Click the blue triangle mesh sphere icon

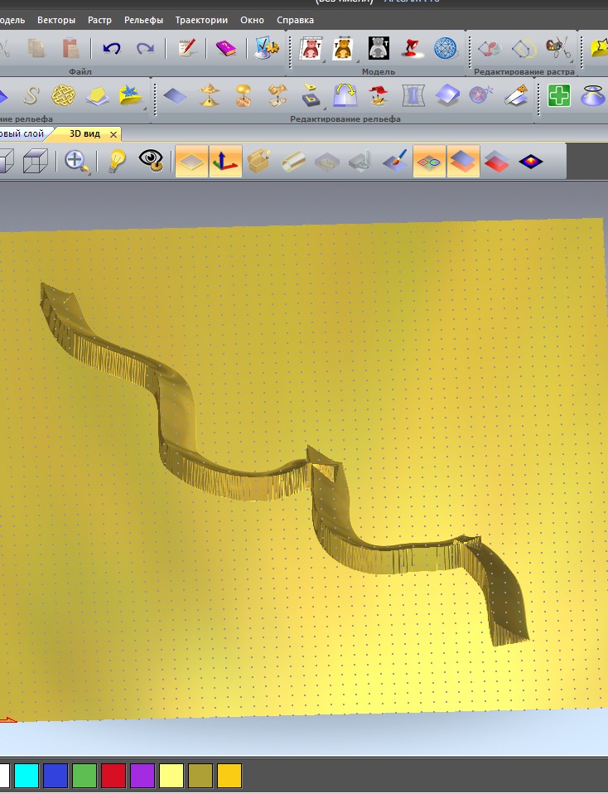[x=446, y=49]
